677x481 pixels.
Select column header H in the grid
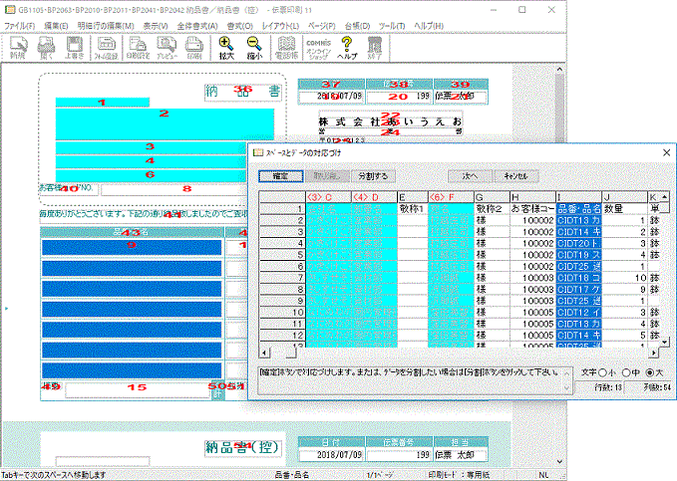click(x=532, y=197)
